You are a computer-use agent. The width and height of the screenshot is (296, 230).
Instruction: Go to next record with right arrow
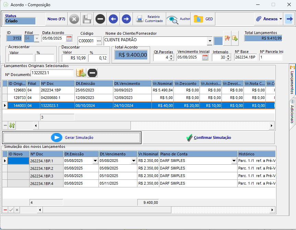click(x=126, y=19)
